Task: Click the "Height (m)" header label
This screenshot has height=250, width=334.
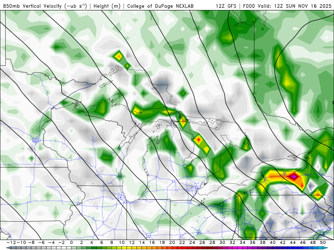Action: 107,6
